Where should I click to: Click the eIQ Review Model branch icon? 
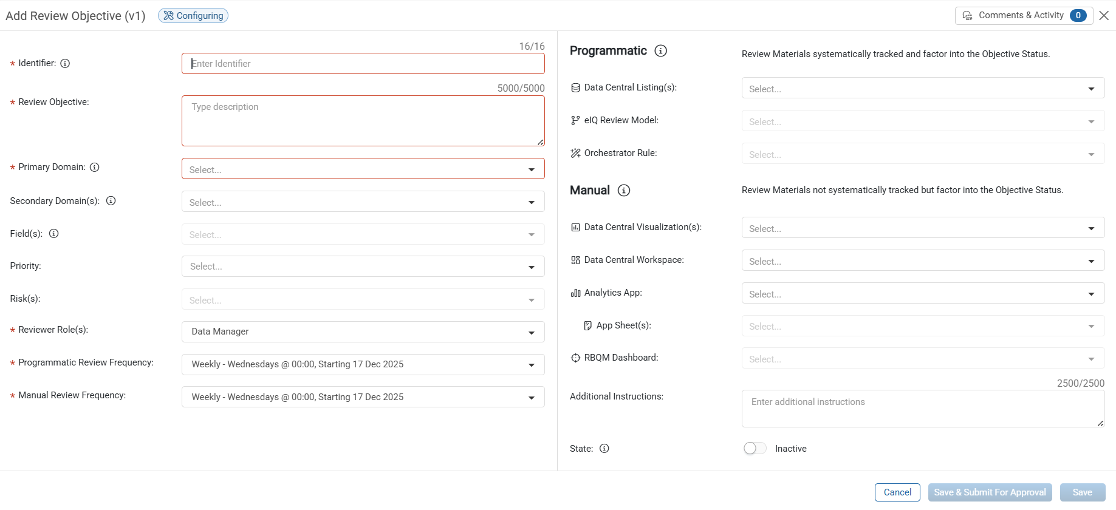(x=575, y=120)
